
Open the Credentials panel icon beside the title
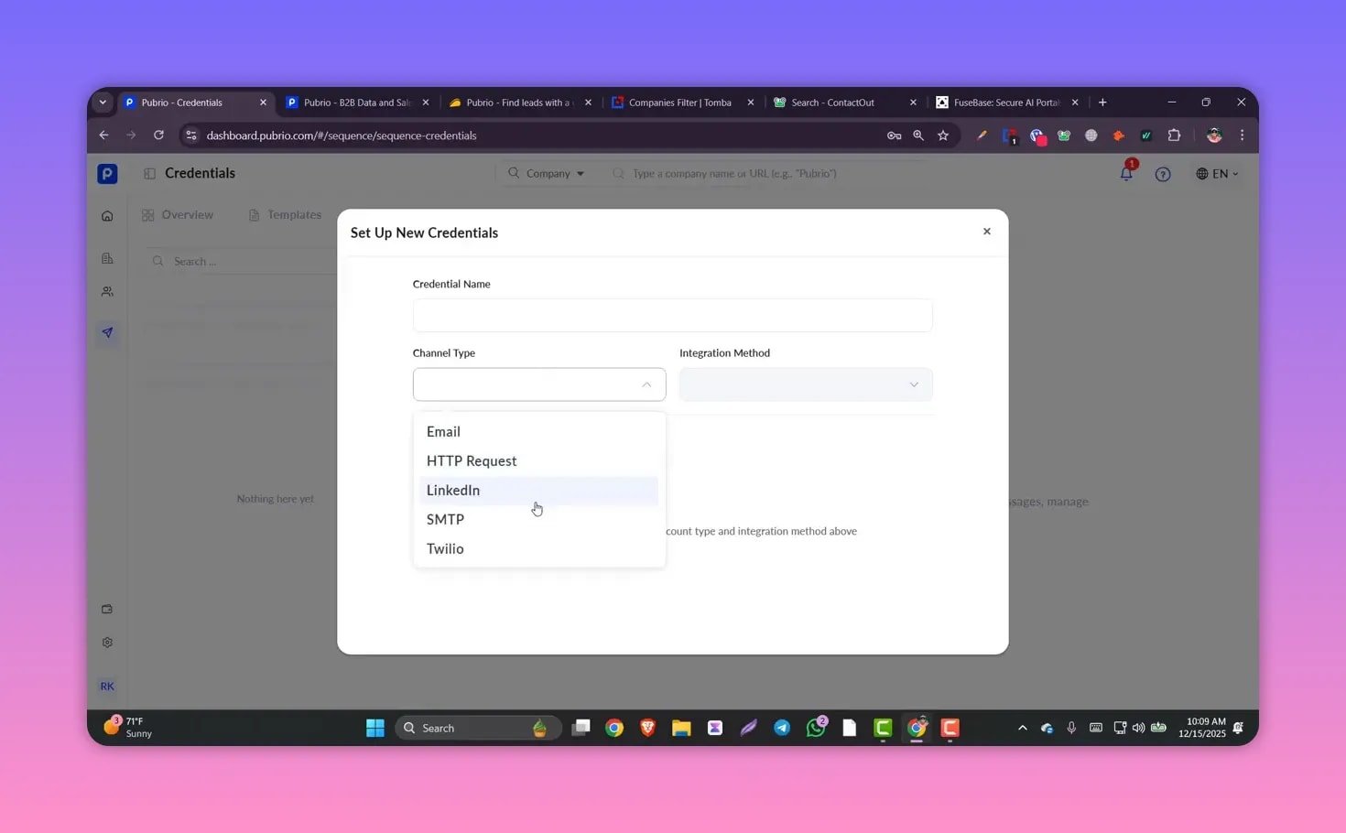[x=148, y=173]
